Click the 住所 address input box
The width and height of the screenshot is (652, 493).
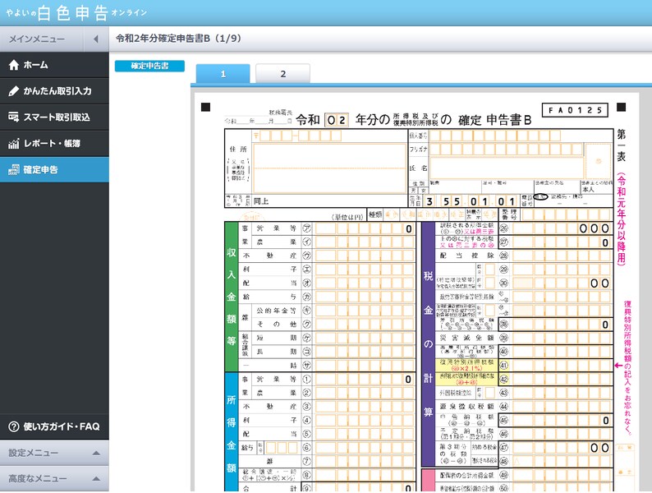pos(329,168)
